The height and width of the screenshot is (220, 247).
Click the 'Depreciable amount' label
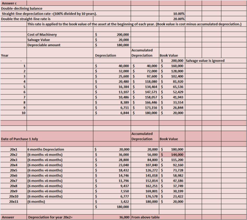(x=44, y=45)
